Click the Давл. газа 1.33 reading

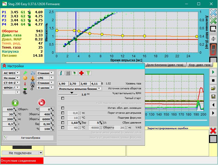(x=22, y=35)
